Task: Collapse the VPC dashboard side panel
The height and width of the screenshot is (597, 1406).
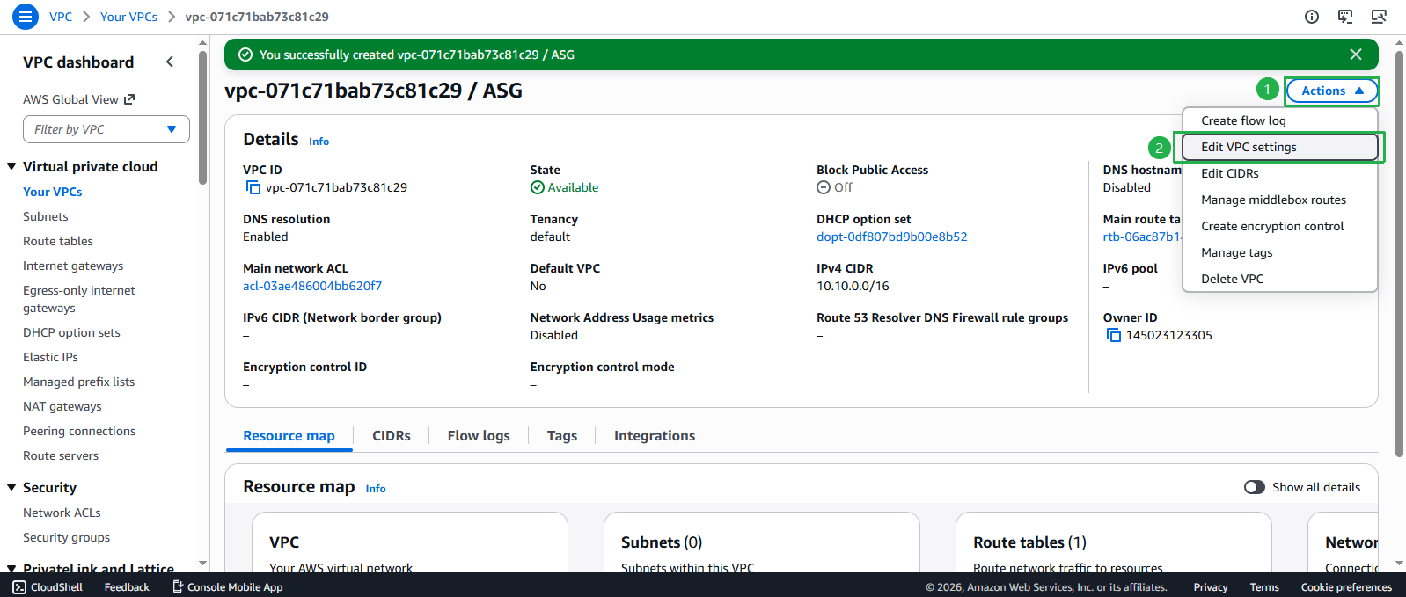Action: pyautogui.click(x=170, y=62)
